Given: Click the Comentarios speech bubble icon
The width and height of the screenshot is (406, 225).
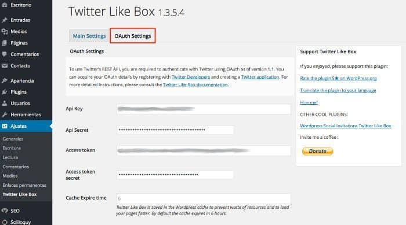Looking at the screenshot, I should [x=5, y=54].
